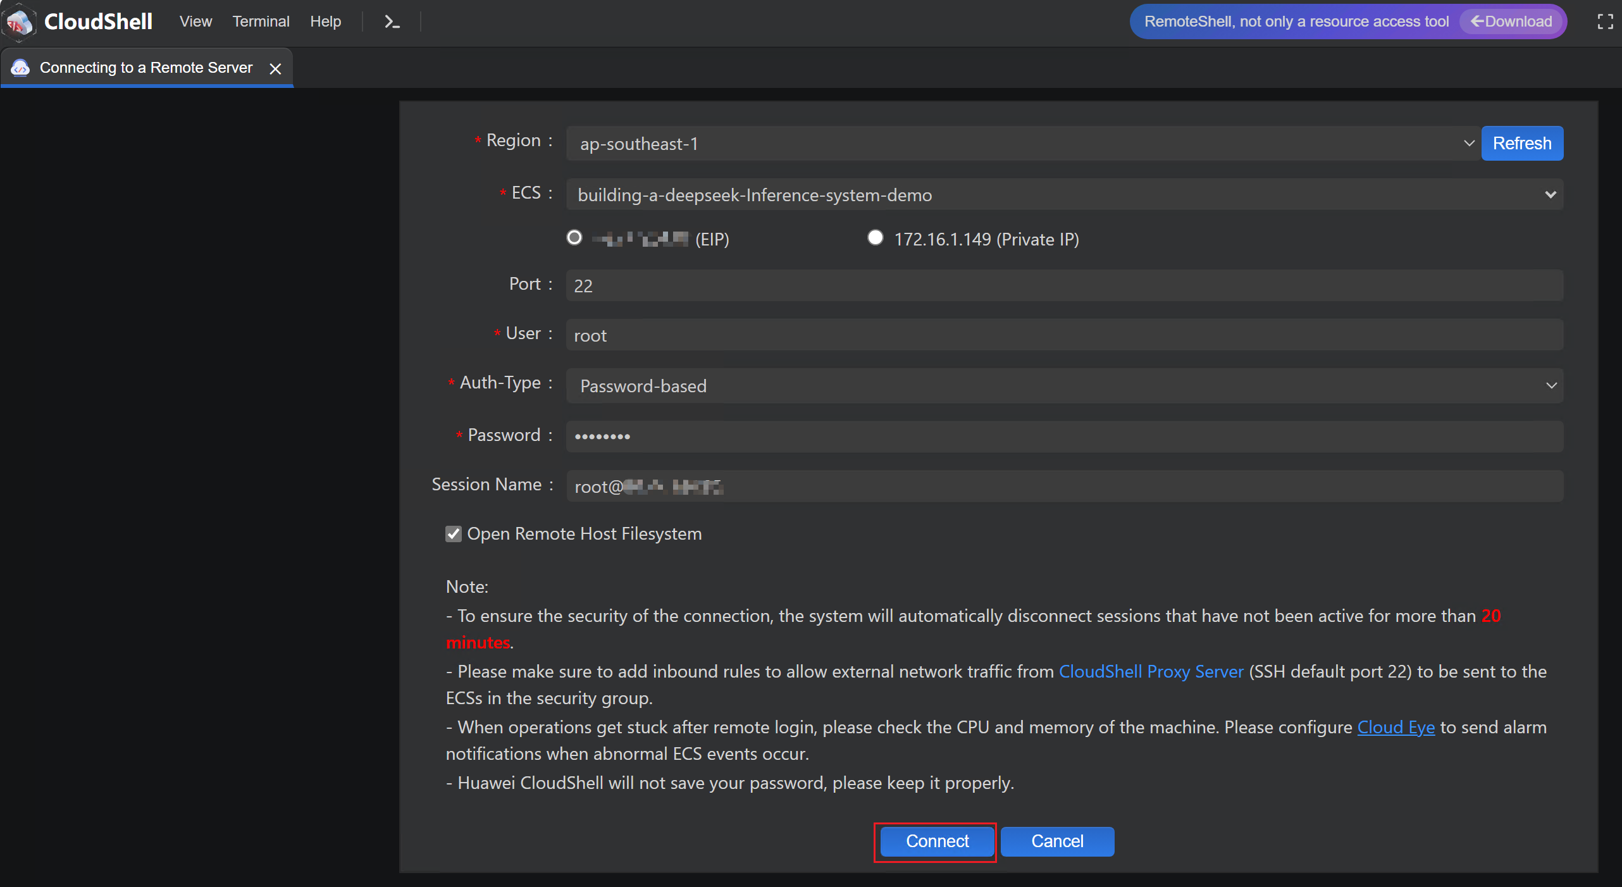This screenshot has width=1622, height=887.
Task: Click the 'Note:' heading text
Action: pos(467,587)
